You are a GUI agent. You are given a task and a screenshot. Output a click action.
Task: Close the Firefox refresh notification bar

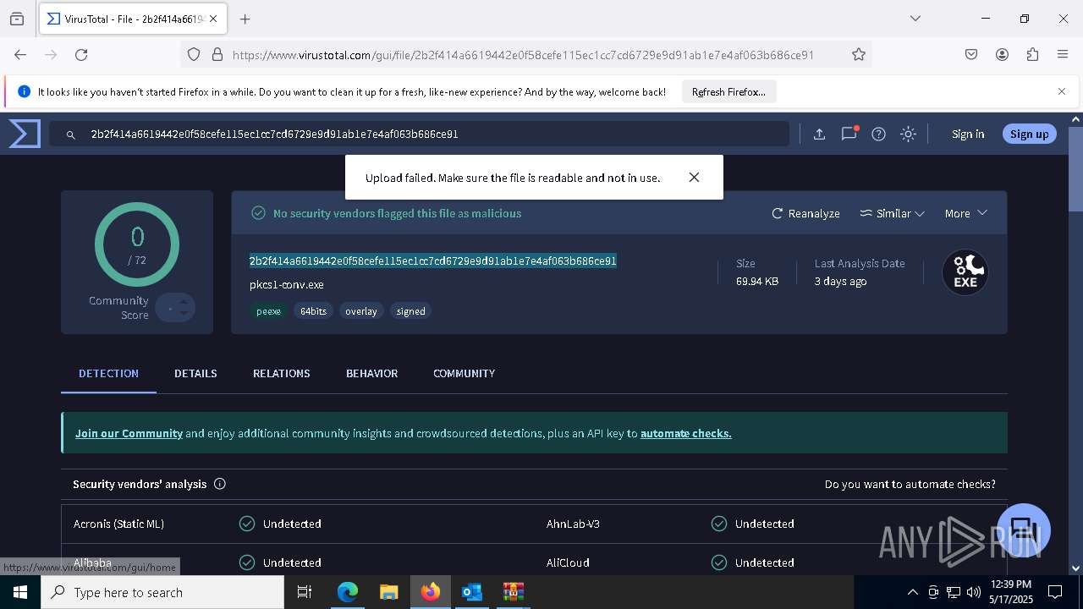pos(1062,91)
